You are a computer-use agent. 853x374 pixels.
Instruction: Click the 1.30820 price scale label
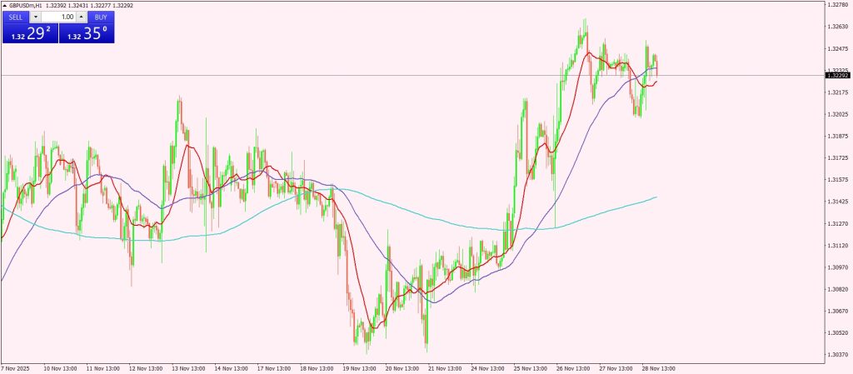click(x=836, y=289)
